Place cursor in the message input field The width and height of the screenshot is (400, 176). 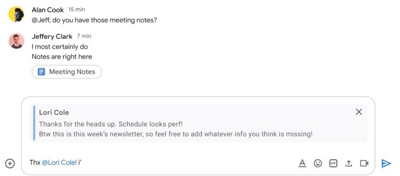coord(187,163)
